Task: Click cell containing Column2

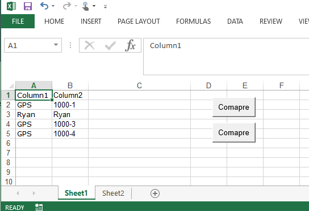Action: point(70,95)
